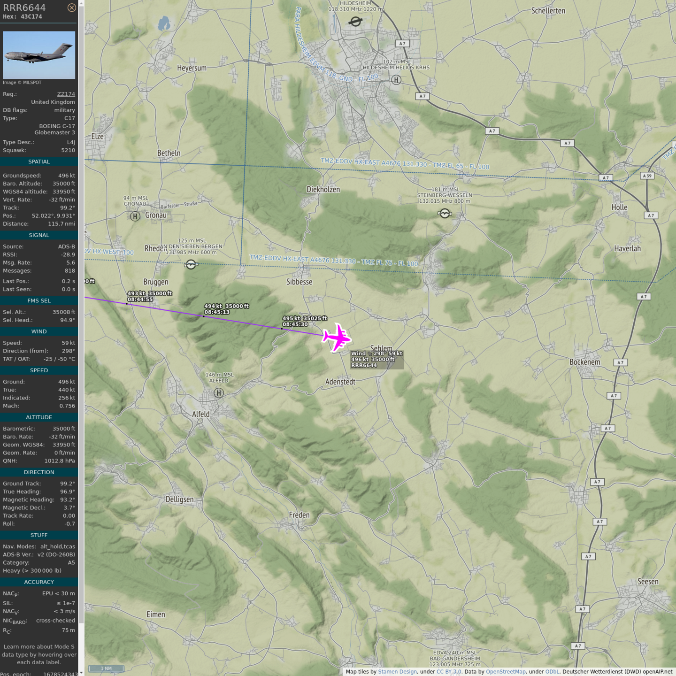Close the RRR6644 aircraft info panel
Viewport: 676px width, 676px height.
coord(71,8)
